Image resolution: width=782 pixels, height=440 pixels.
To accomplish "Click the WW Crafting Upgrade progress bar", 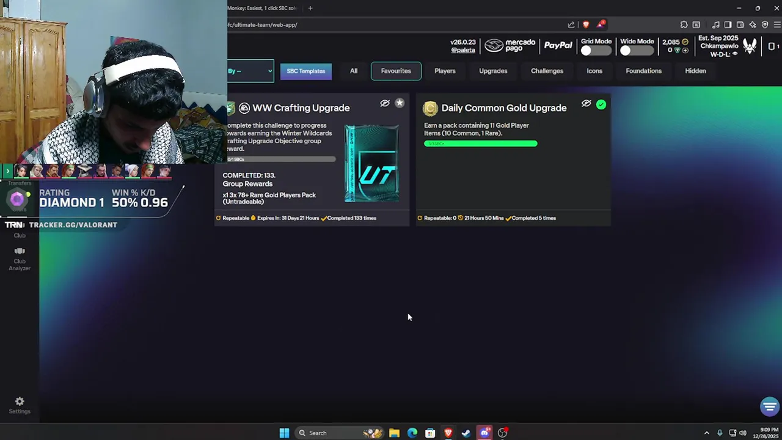I will [x=281, y=159].
